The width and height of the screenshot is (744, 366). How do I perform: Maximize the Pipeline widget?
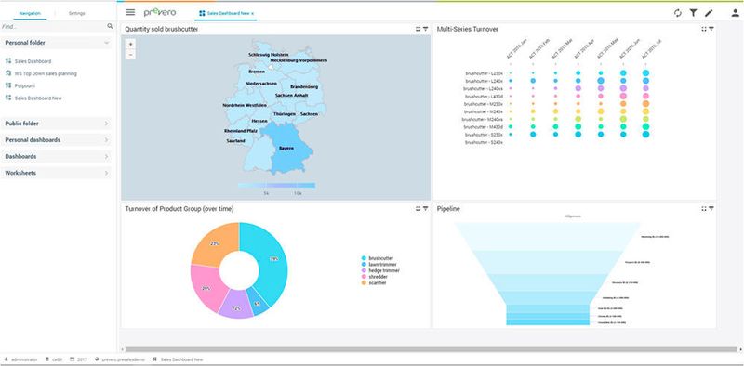pyautogui.click(x=704, y=209)
